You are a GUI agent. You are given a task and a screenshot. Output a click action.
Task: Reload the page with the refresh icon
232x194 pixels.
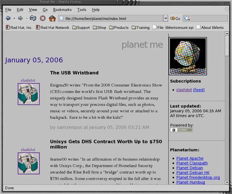pyautogui.click(x=33, y=18)
